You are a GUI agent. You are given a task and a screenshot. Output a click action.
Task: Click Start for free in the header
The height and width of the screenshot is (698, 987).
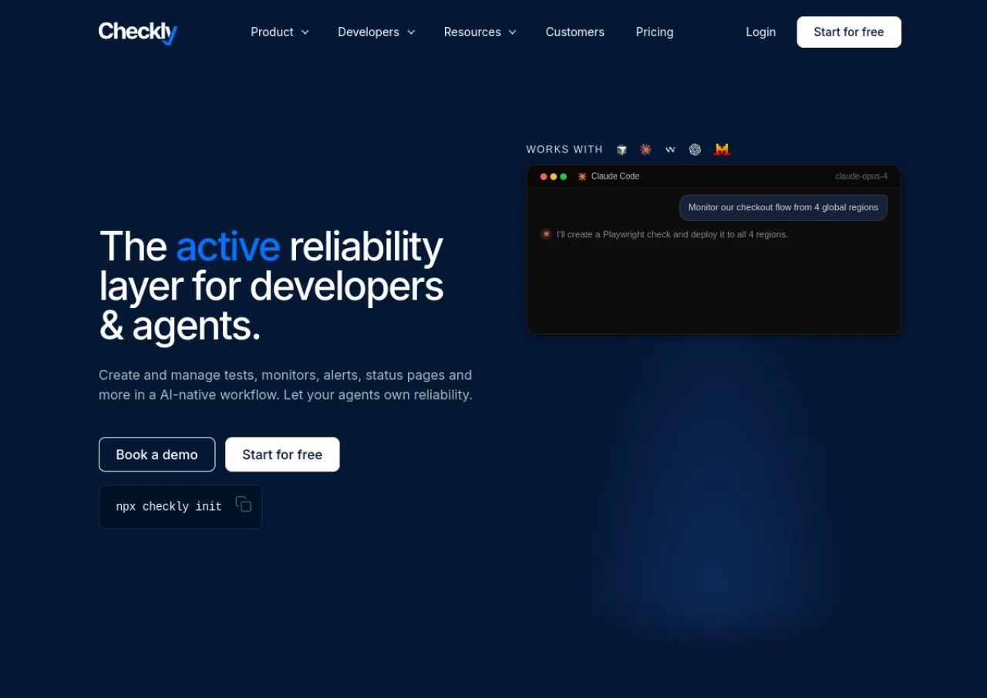pyautogui.click(x=849, y=32)
